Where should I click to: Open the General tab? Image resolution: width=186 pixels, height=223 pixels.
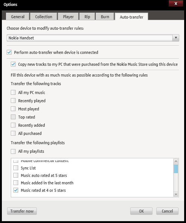tap(18, 17)
